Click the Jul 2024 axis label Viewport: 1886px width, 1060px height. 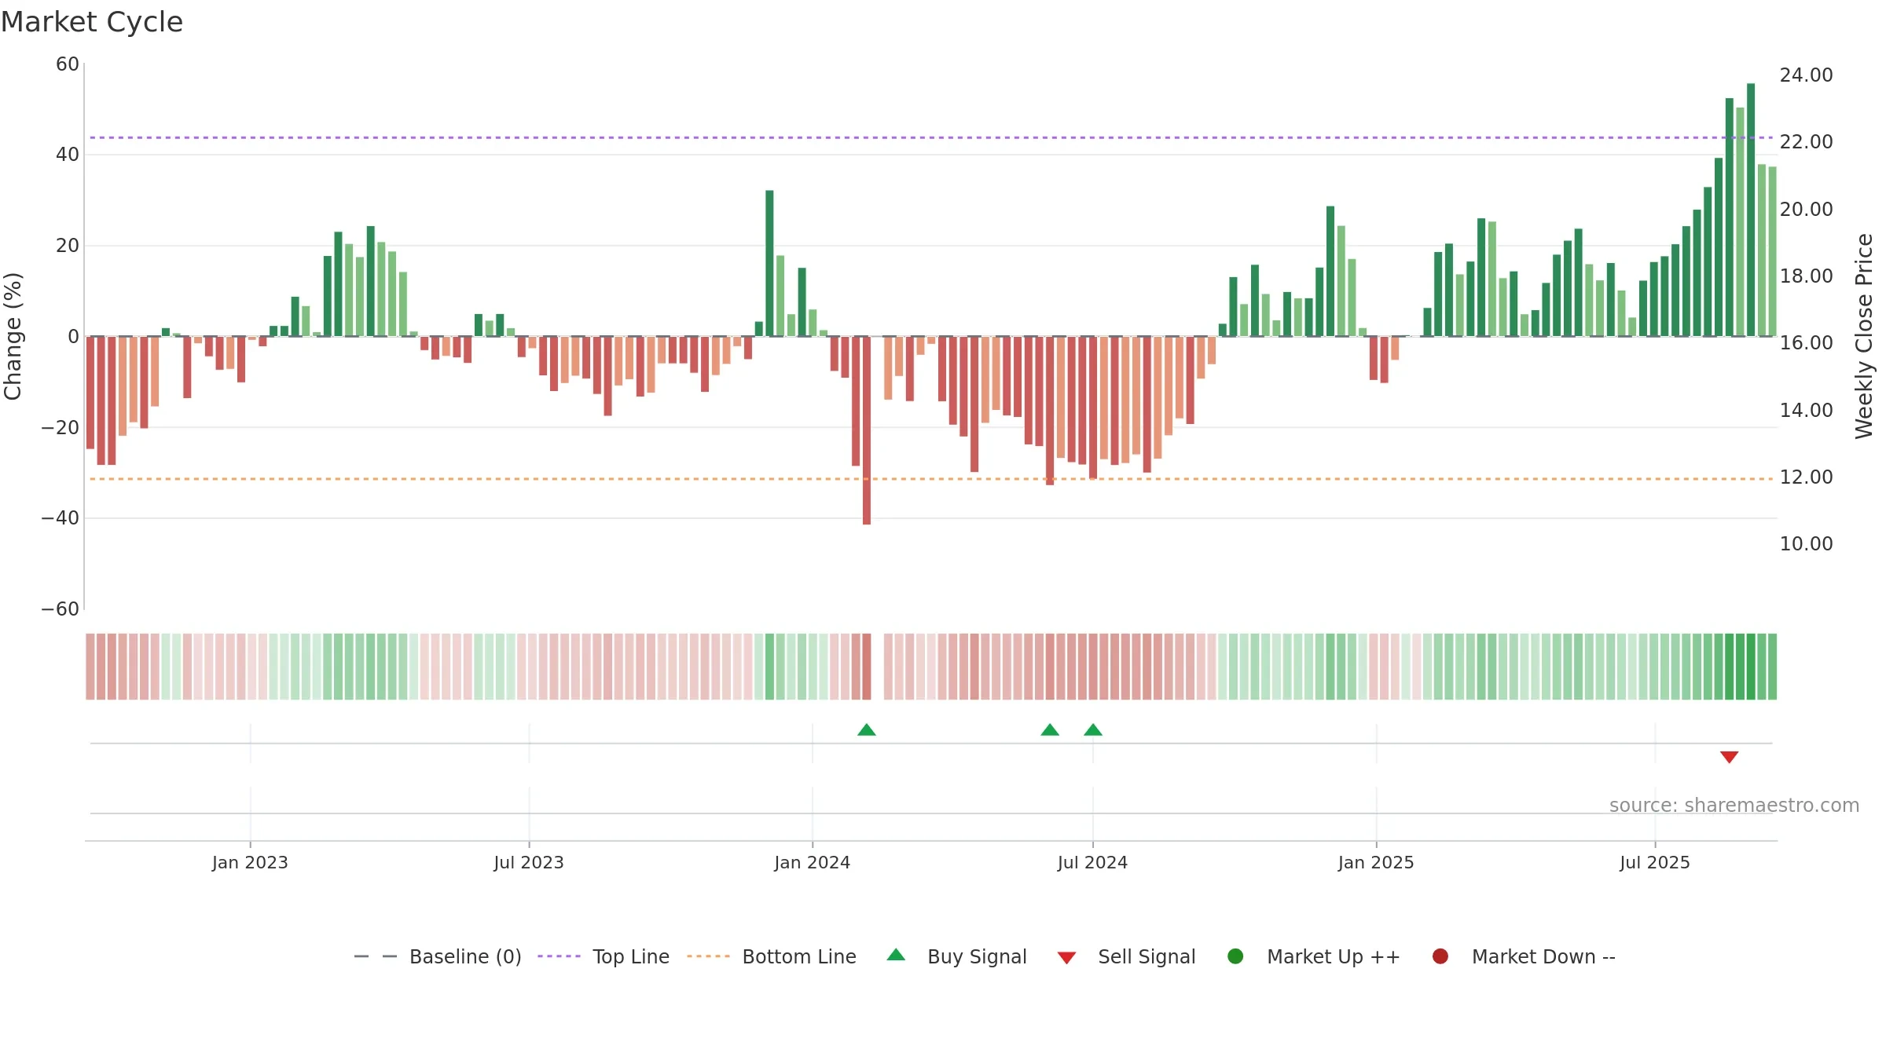(1092, 862)
